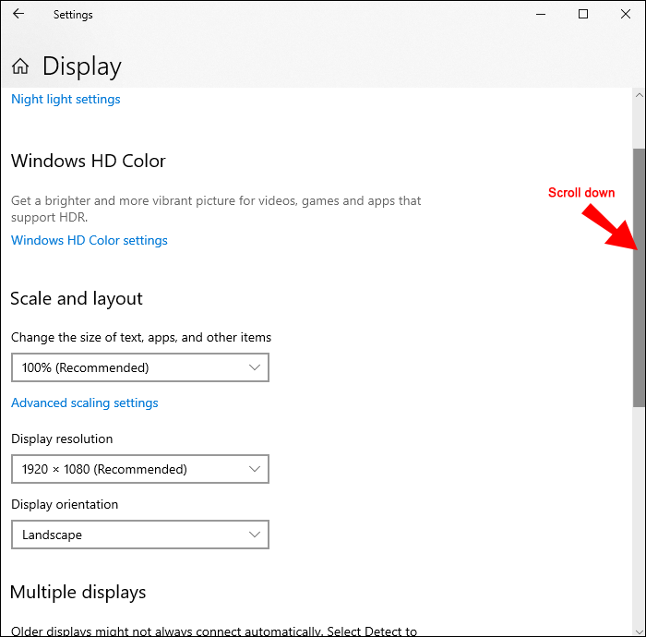Image resolution: width=646 pixels, height=637 pixels.
Task: Open the 1920 × 1080 resolution dropdown
Action: tap(140, 469)
